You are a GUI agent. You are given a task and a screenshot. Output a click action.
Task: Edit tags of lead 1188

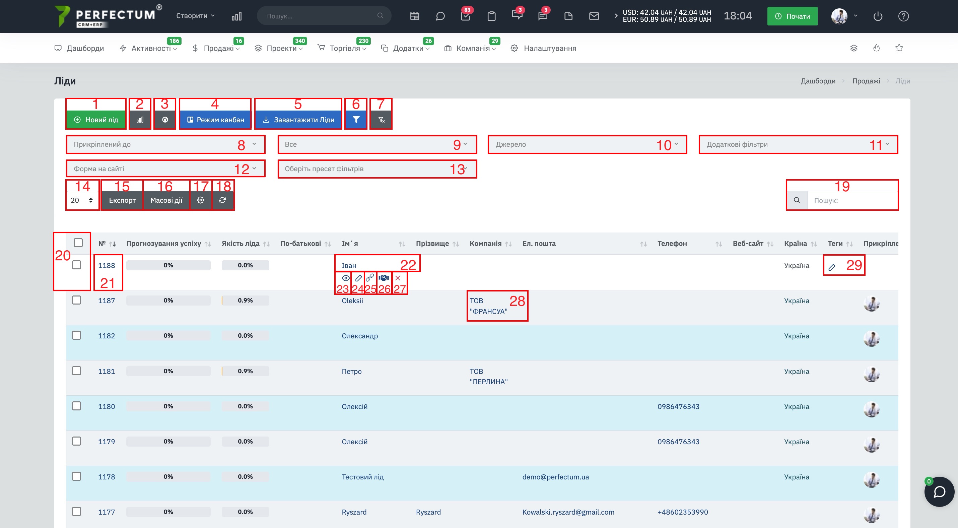[x=832, y=267]
